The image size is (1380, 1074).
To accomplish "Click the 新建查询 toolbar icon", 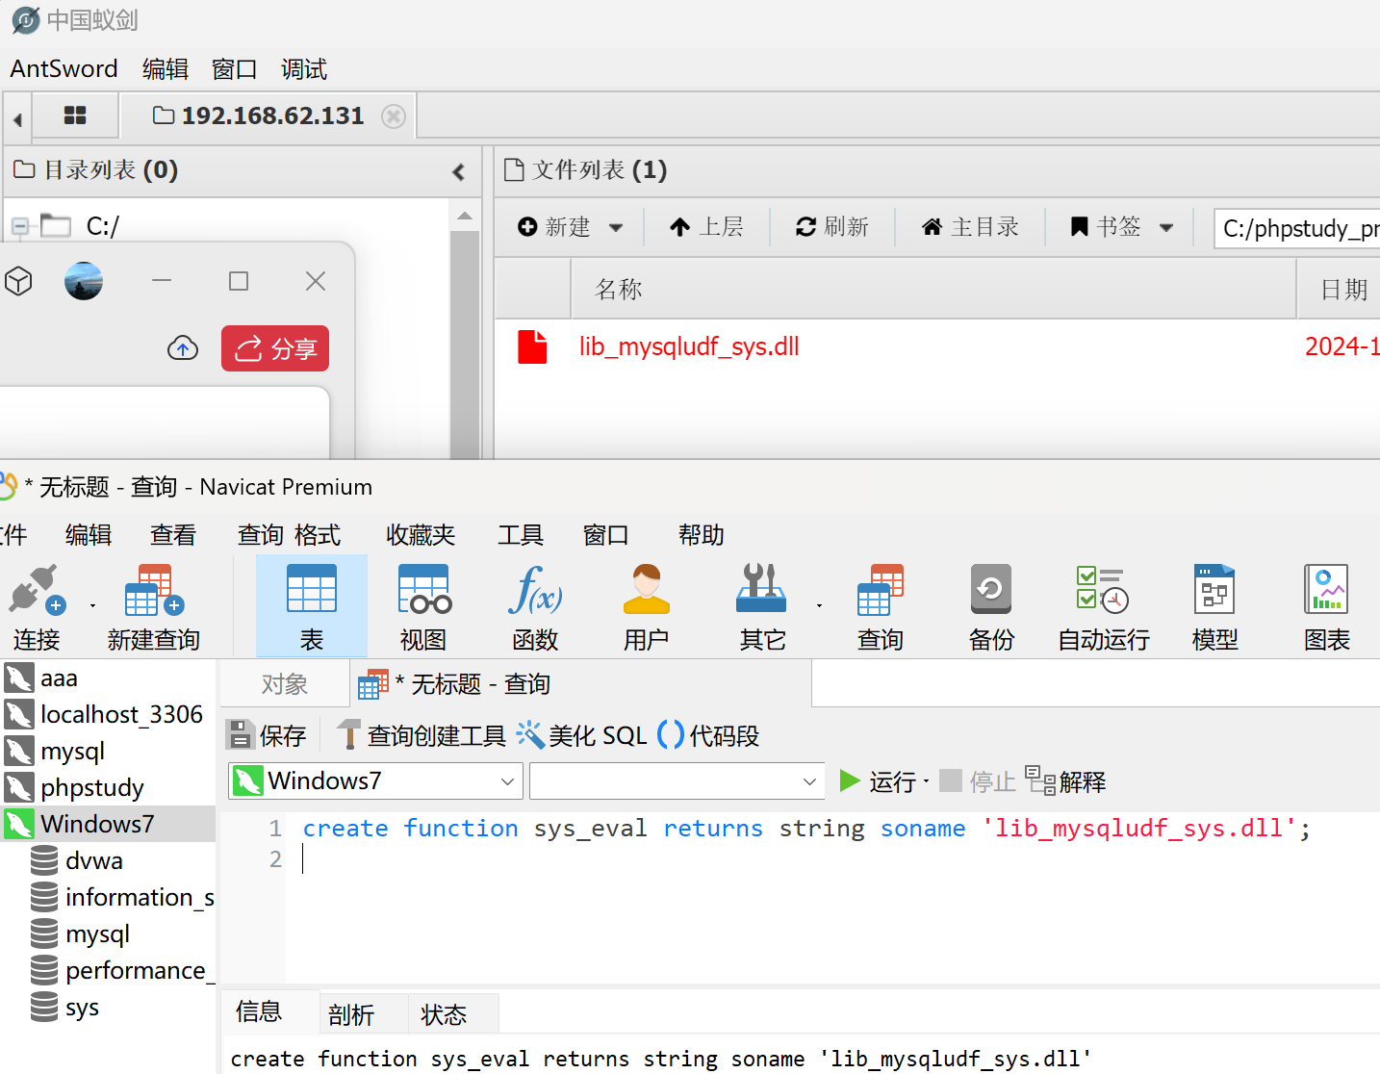I will (154, 608).
